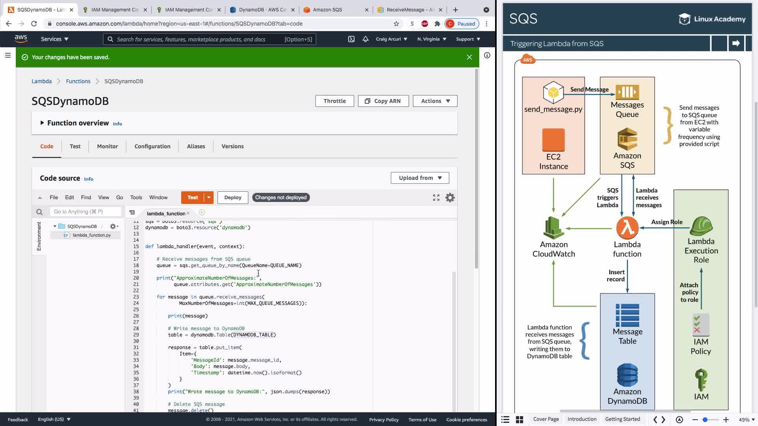758x426 pixels.
Task: Collapse the SQSDynamoDB folder tree
Action: point(55,226)
